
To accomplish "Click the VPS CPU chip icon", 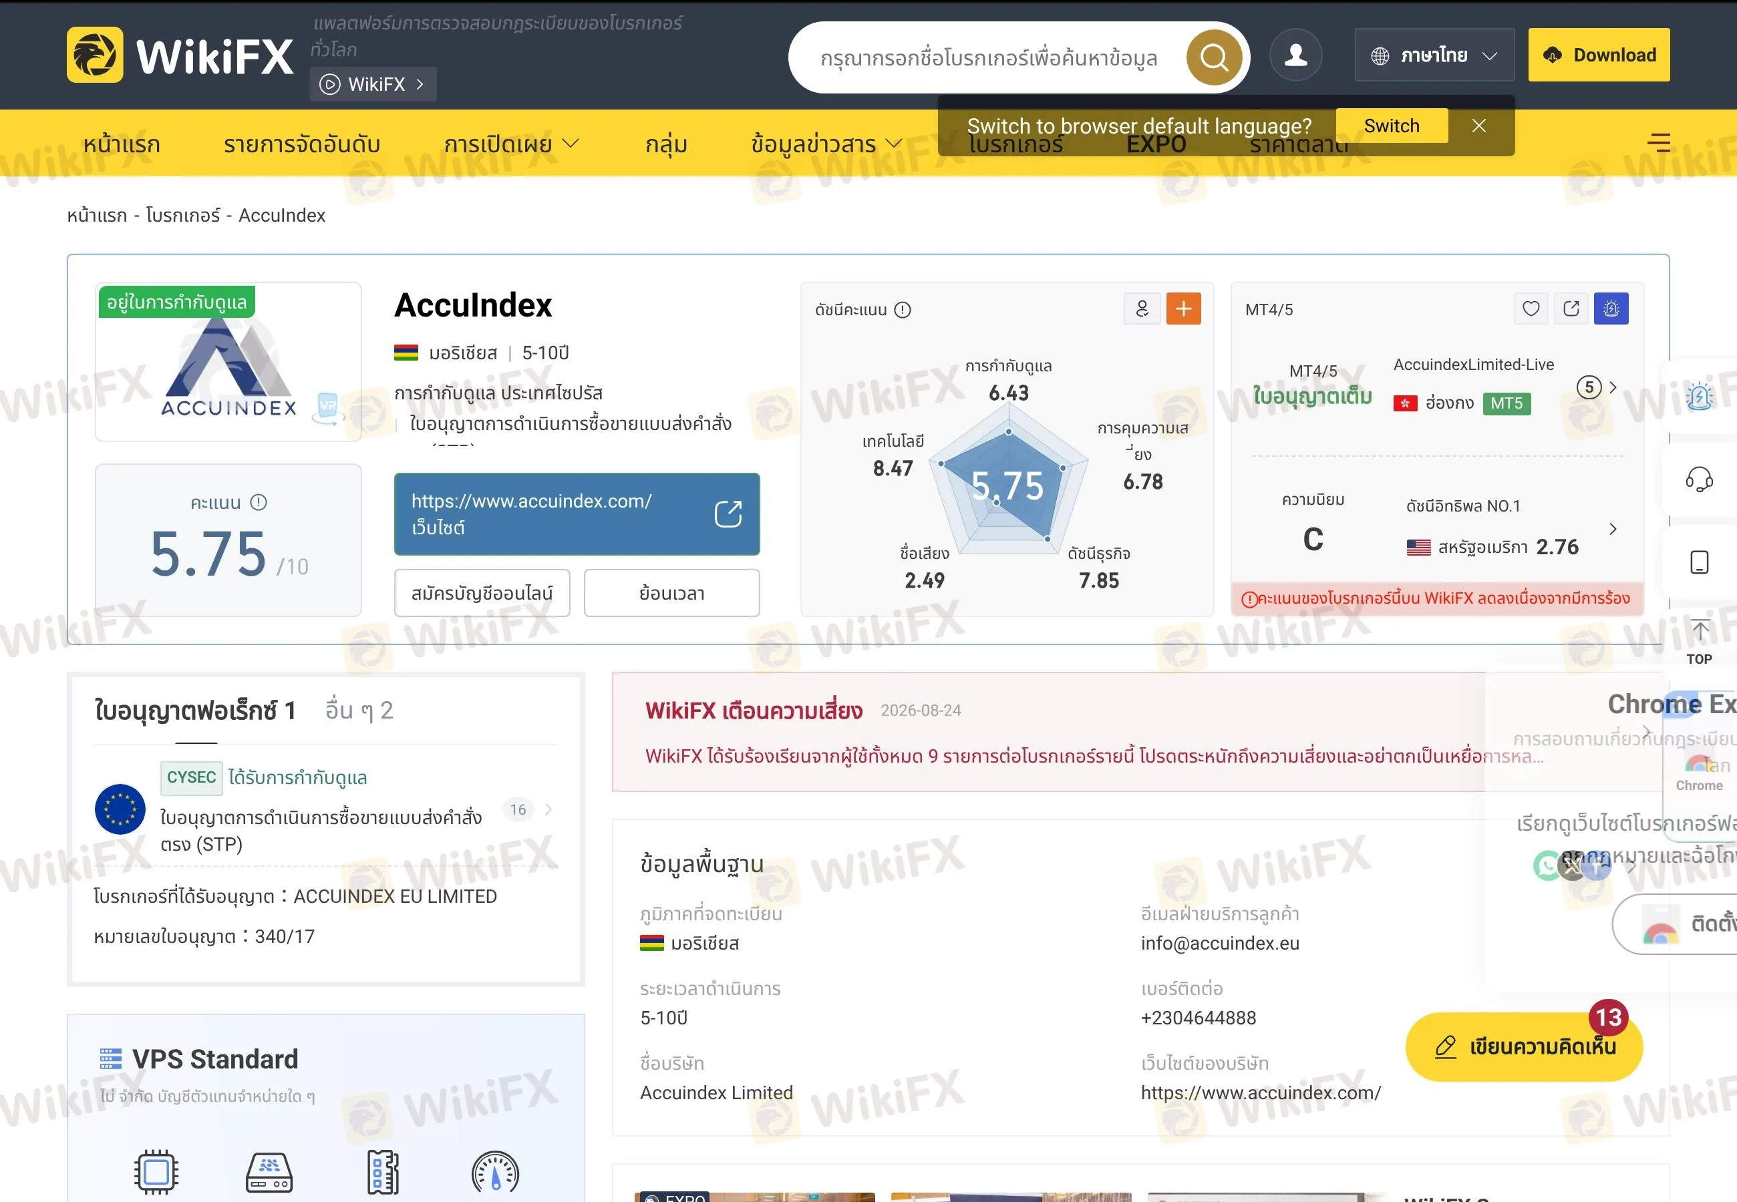I will (156, 1172).
